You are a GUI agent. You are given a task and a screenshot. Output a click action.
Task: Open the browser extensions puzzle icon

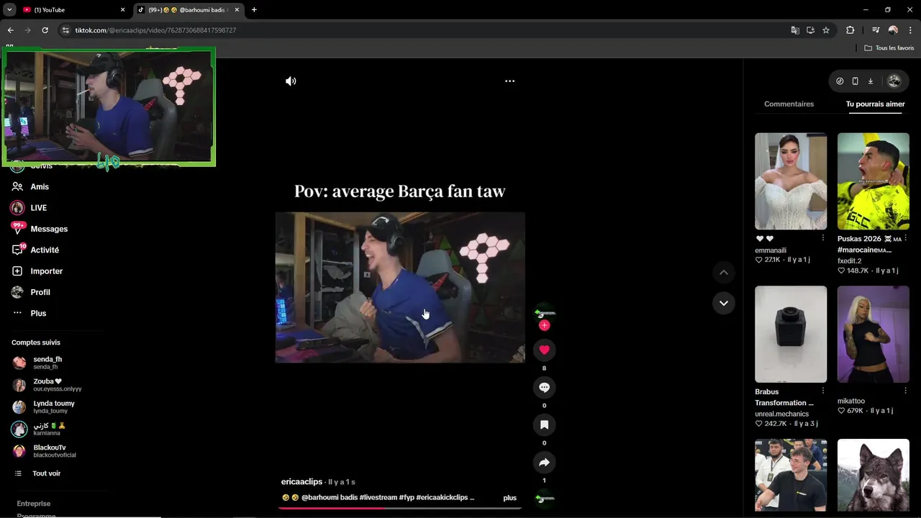850,30
